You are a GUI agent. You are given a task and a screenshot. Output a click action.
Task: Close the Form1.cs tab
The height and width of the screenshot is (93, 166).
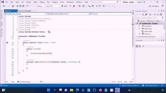[16, 11]
